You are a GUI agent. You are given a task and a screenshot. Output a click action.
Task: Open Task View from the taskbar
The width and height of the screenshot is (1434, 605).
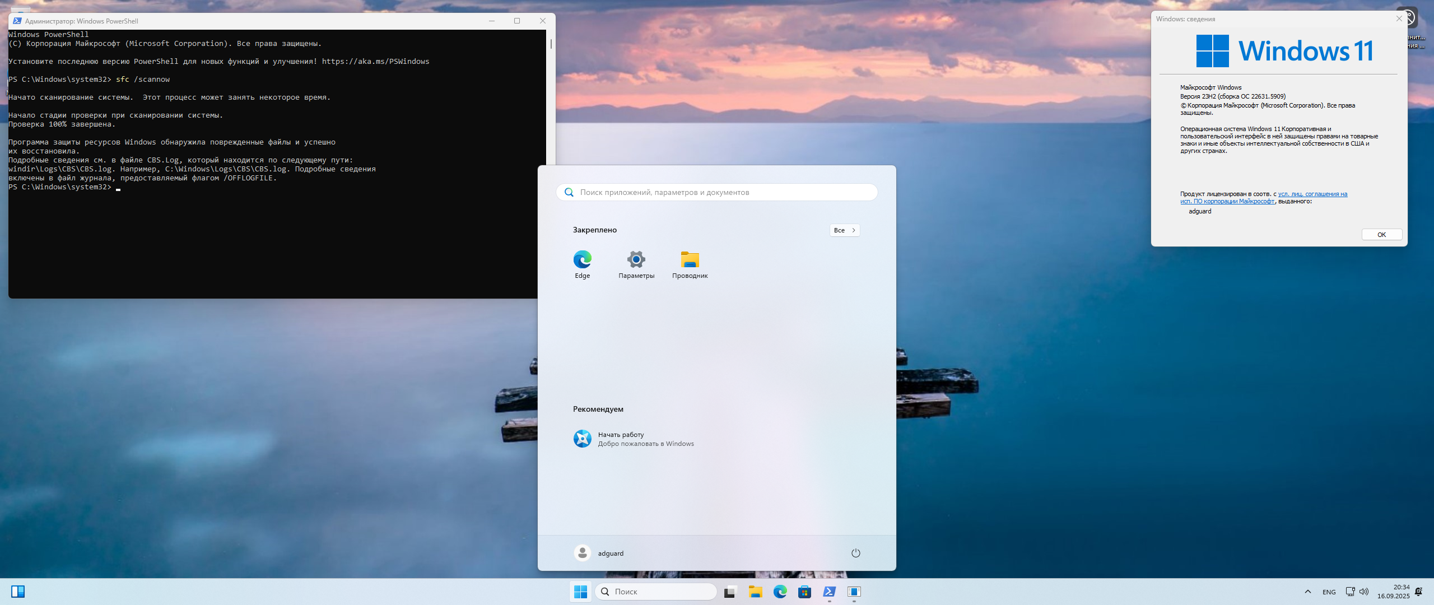729,592
